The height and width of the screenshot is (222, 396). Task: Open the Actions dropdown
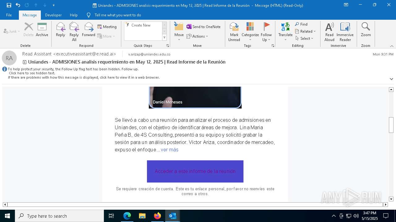pos(197,36)
